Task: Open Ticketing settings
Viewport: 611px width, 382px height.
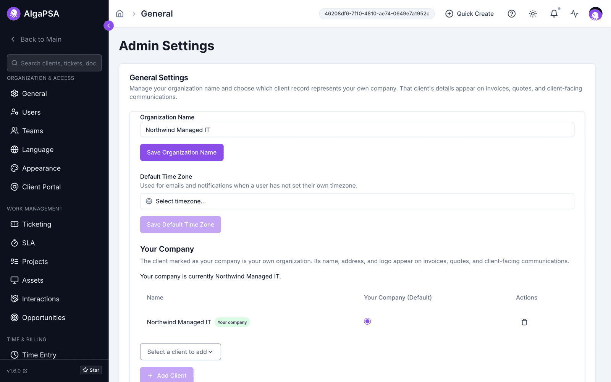Action: click(x=54, y=224)
